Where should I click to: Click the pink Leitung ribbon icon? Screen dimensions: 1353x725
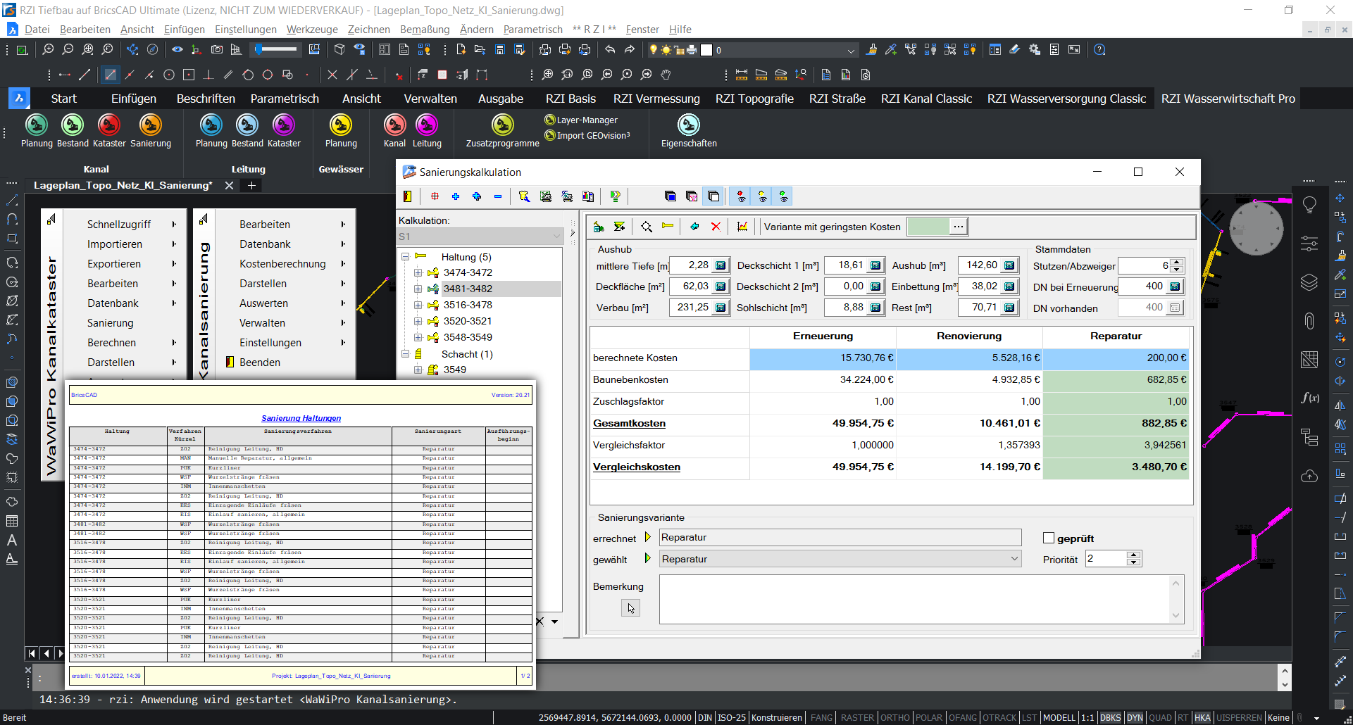[x=427, y=125]
